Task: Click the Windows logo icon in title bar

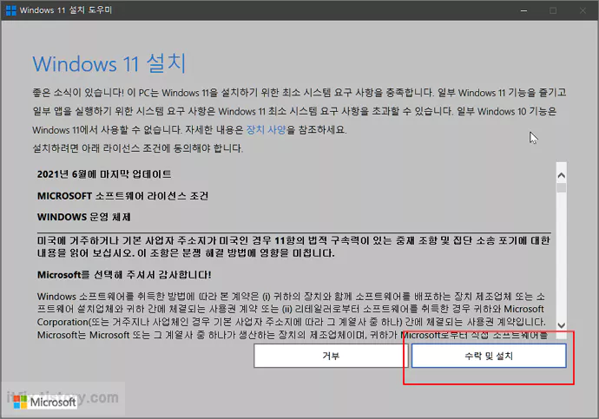Action: [11, 10]
